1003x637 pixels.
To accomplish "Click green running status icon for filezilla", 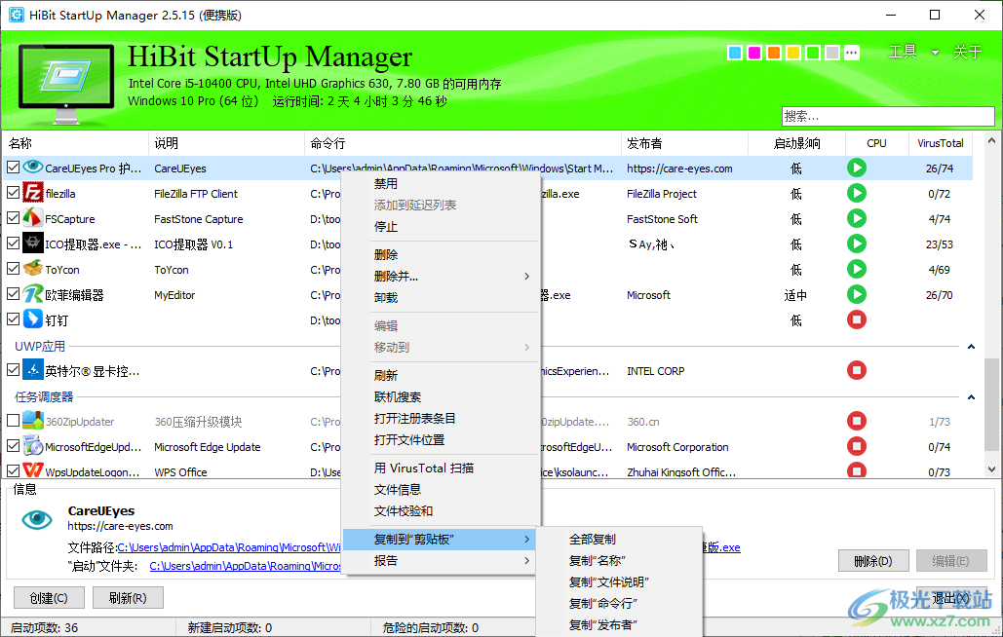I will (857, 193).
